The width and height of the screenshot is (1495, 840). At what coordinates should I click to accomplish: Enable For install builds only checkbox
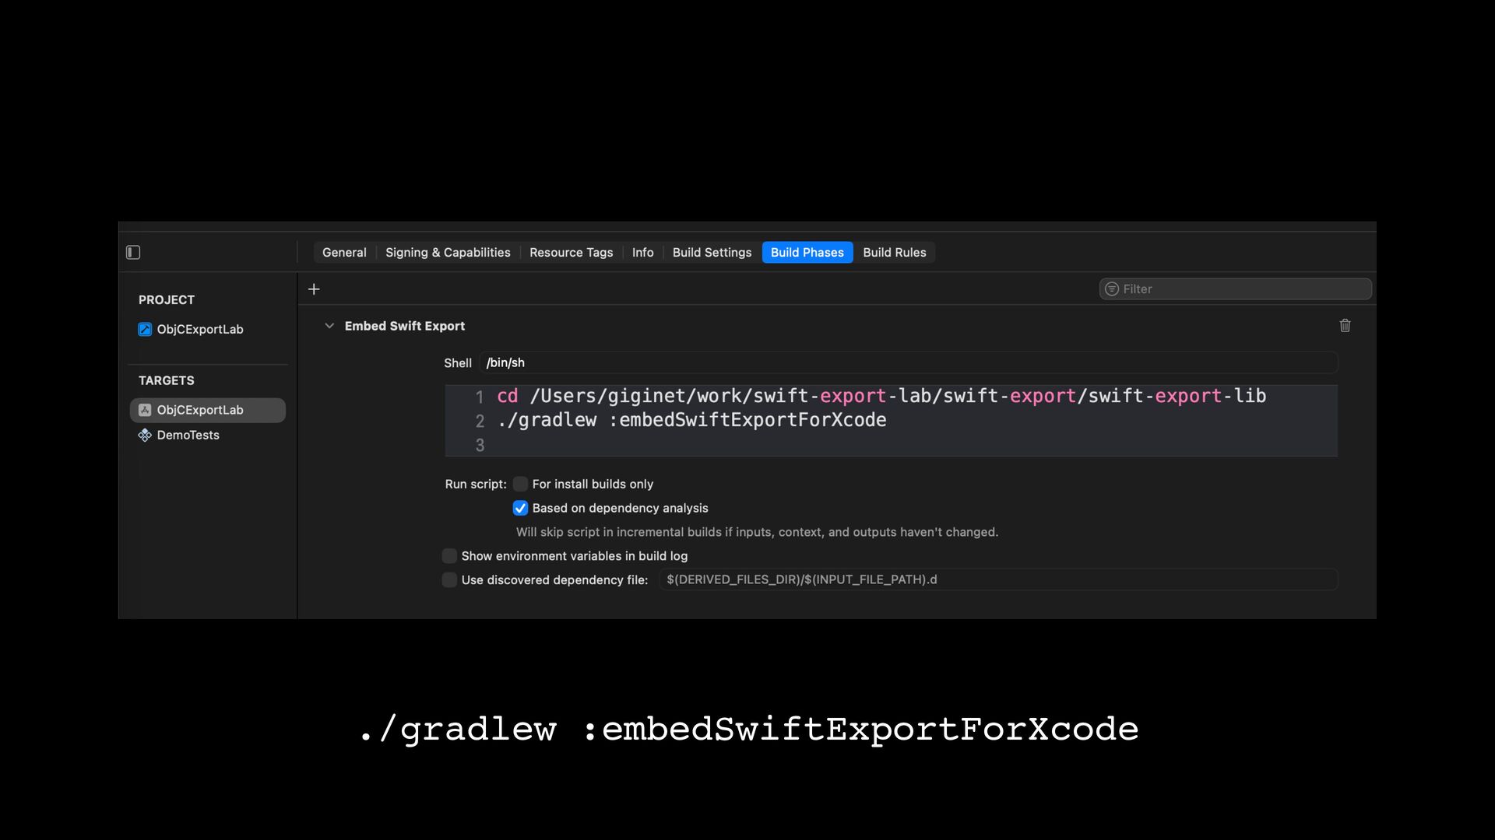coord(520,484)
